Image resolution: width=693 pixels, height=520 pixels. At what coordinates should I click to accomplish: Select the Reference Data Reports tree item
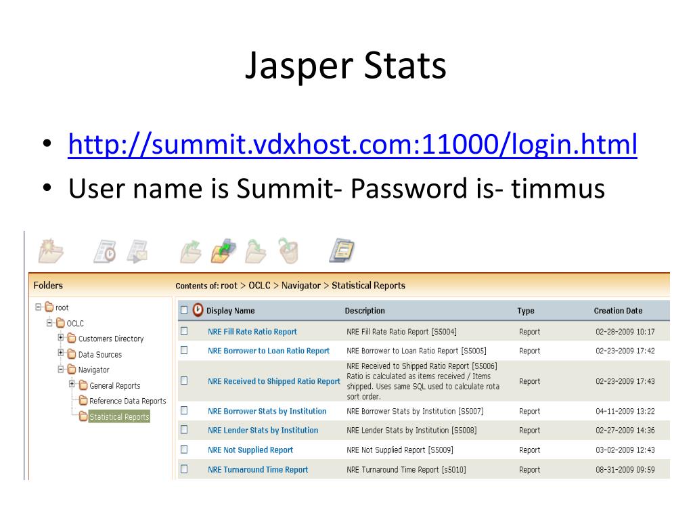coord(128,401)
